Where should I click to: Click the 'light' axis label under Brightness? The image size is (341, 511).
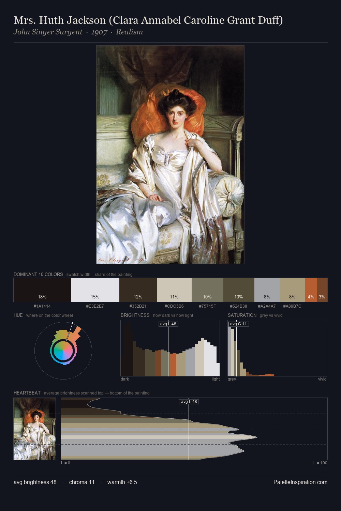(x=216, y=379)
